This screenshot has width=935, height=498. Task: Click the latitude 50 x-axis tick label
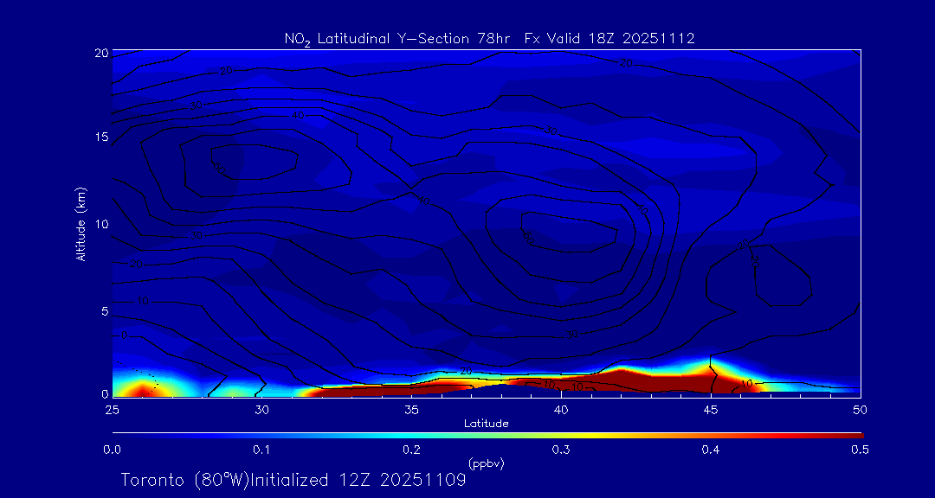[x=860, y=409]
